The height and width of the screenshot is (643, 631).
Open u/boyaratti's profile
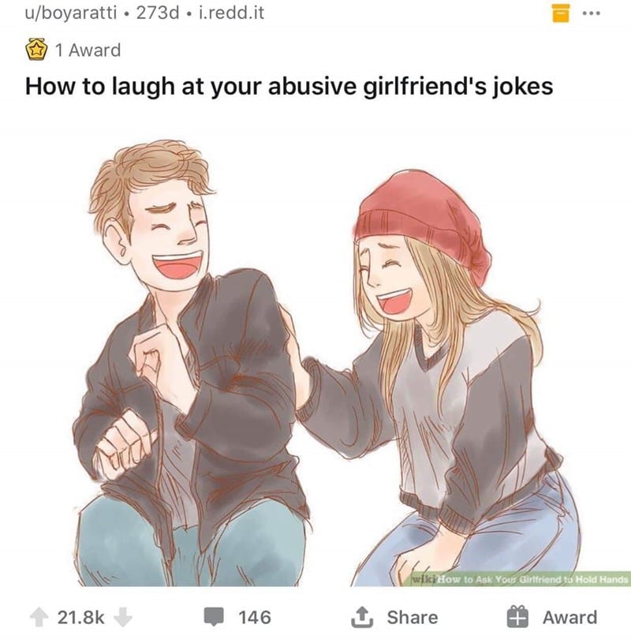[71, 13]
